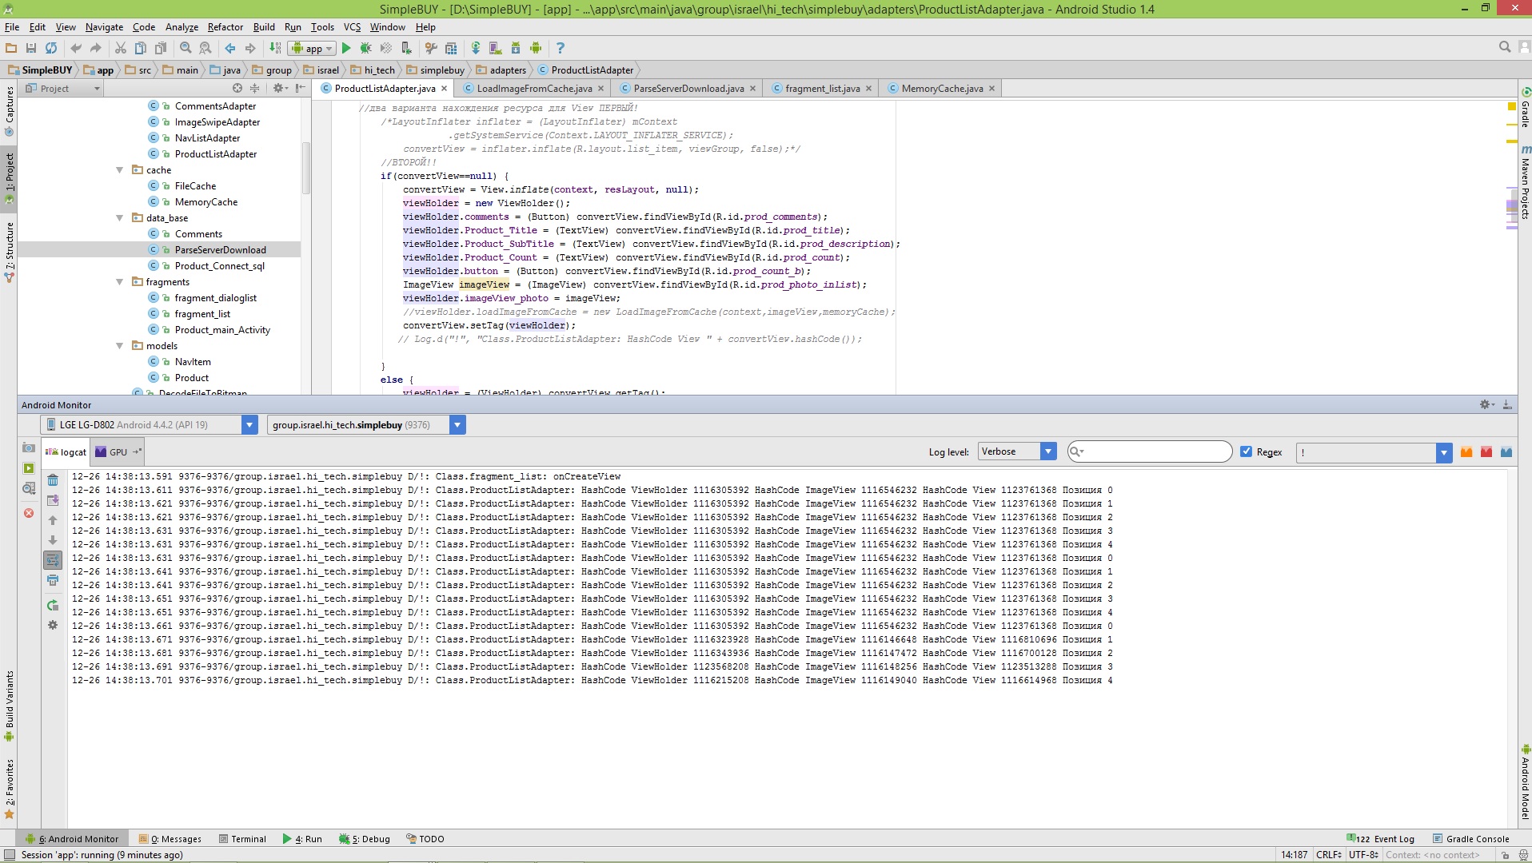Screen dimensions: 1532x863
Task: Click the Save All disk icon
Action: click(x=31, y=48)
